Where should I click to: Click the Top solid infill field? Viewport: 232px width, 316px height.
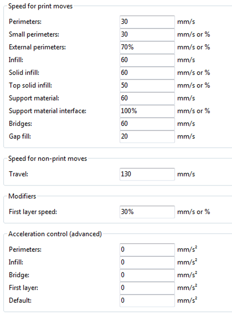point(147,85)
